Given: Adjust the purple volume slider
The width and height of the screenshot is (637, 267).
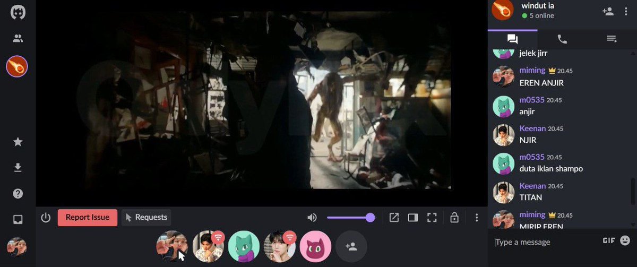Looking at the screenshot, I should (x=351, y=218).
